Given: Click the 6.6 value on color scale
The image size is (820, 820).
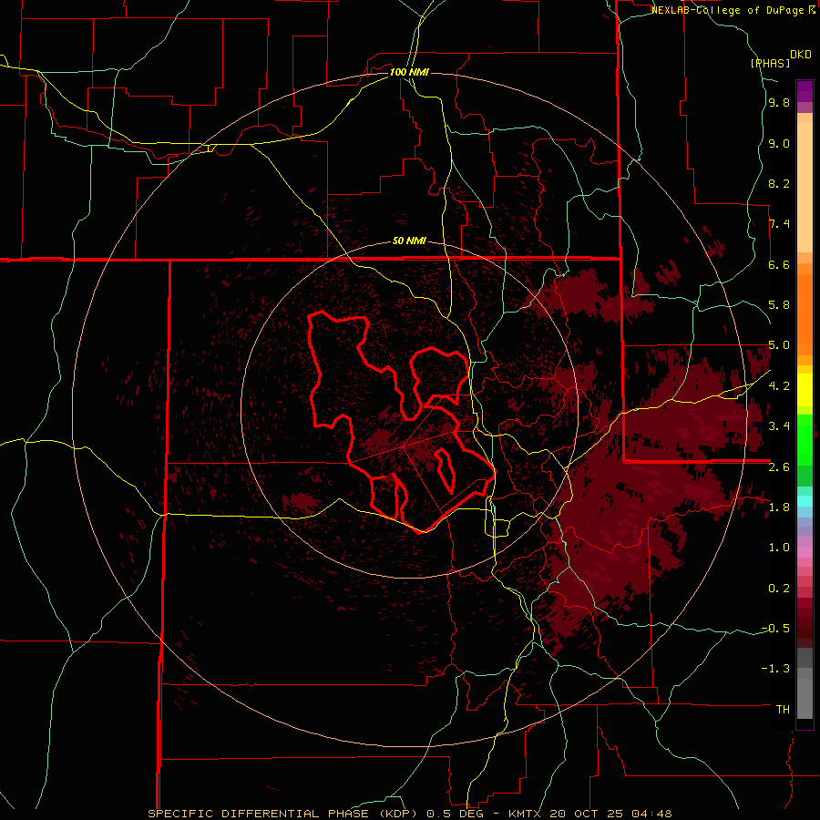Looking at the screenshot, I should [x=779, y=264].
